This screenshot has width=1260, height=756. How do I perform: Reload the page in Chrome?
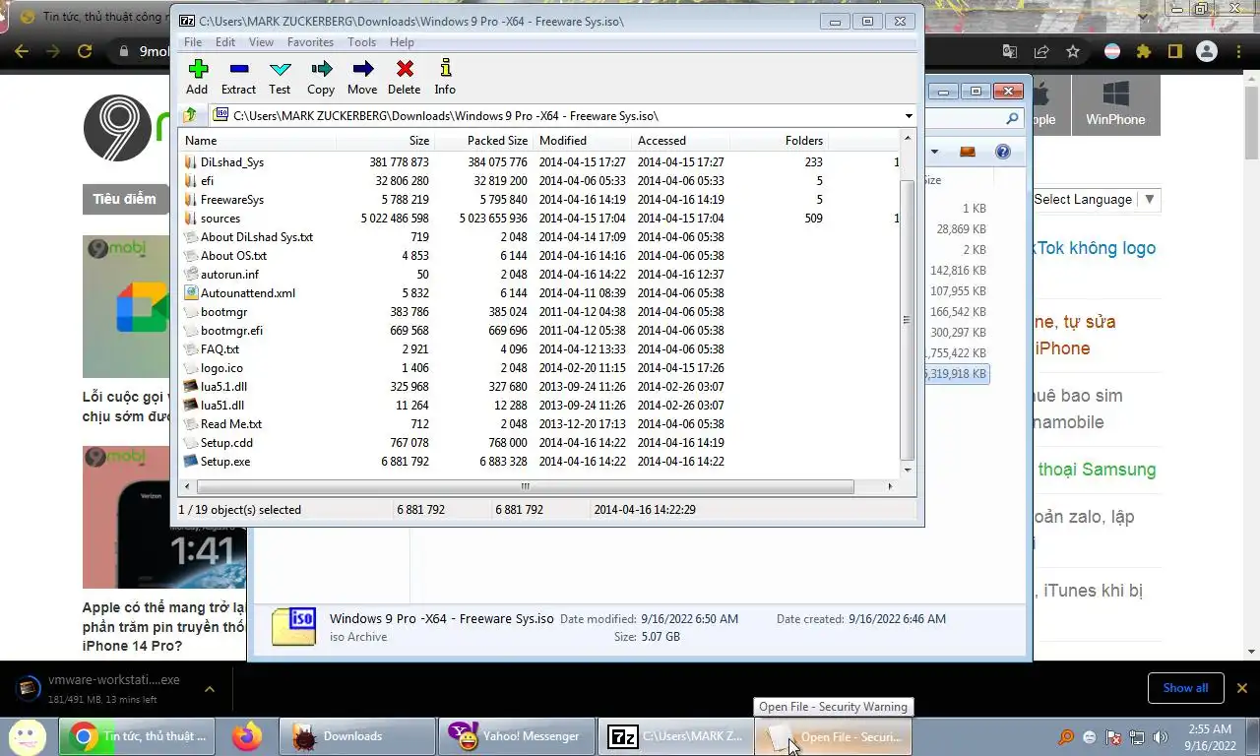85,51
